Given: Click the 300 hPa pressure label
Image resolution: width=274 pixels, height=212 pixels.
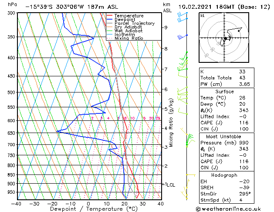Looking at the screenshot, I should click(x=12, y=13).
